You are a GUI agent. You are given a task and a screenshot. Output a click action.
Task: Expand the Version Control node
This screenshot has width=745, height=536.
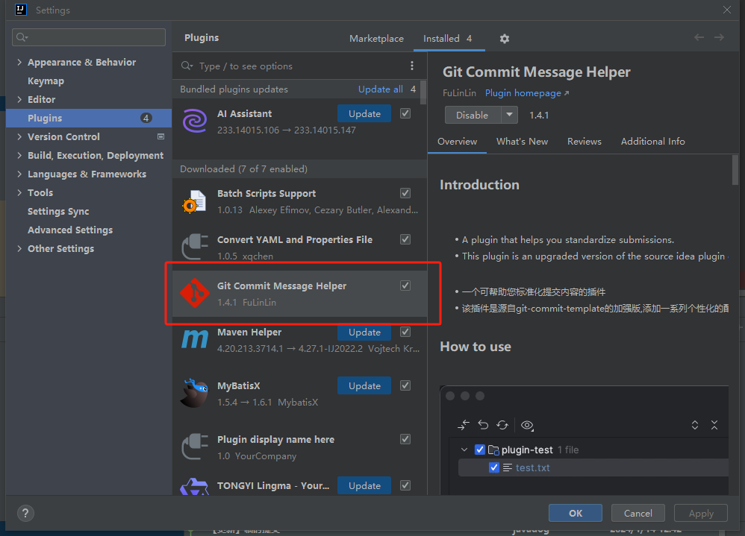19,136
